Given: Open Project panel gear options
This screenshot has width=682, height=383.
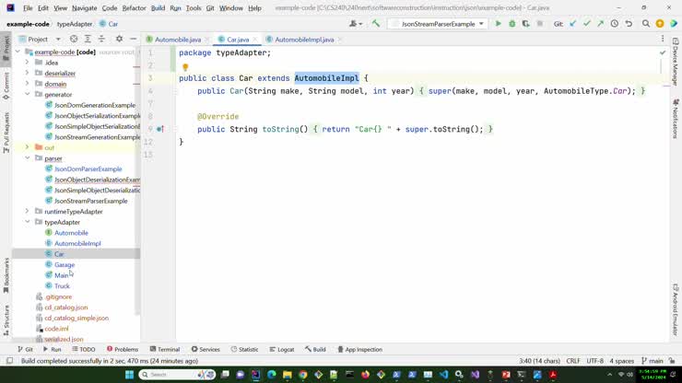Looking at the screenshot, I should [x=119, y=39].
